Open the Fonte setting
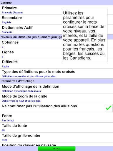Viewport: 113px width, 151px height. [x=56, y=118]
